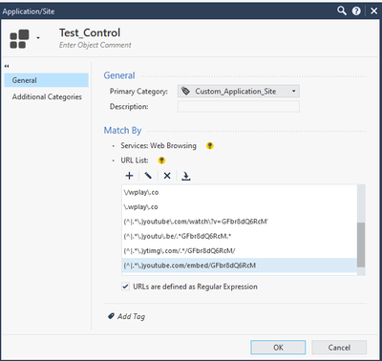Click Add Tag link
The width and height of the screenshot is (382, 361).
pos(131,316)
